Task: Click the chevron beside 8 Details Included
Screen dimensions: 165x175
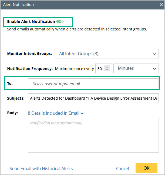Action: click(82, 113)
